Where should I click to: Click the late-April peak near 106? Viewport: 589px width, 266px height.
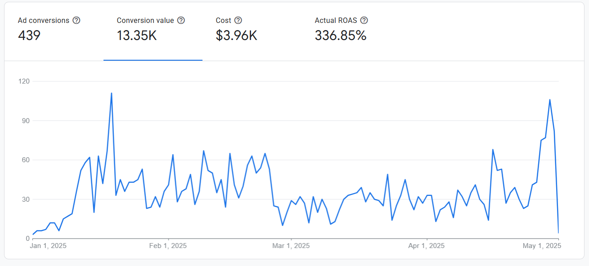pos(549,100)
